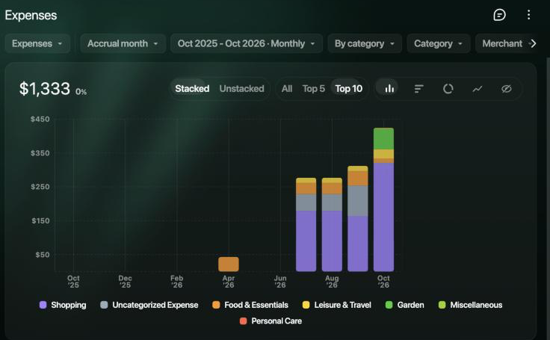
Task: Open the Category filter dropdown
Action: pos(439,43)
